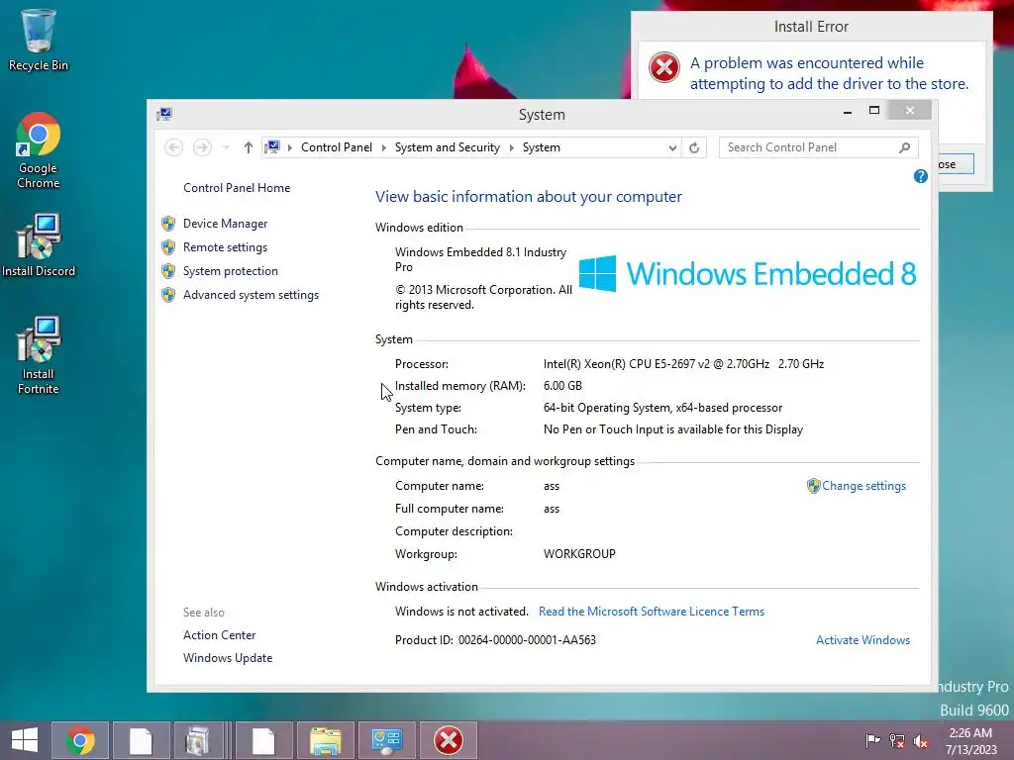Click the 6.00 GB installed memory value
Screen dimensions: 1014x760
point(562,386)
